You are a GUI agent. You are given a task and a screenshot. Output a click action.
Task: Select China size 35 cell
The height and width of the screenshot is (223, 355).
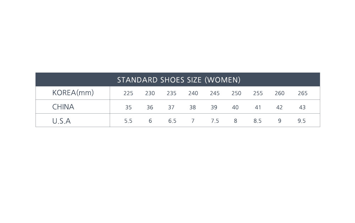click(128, 107)
